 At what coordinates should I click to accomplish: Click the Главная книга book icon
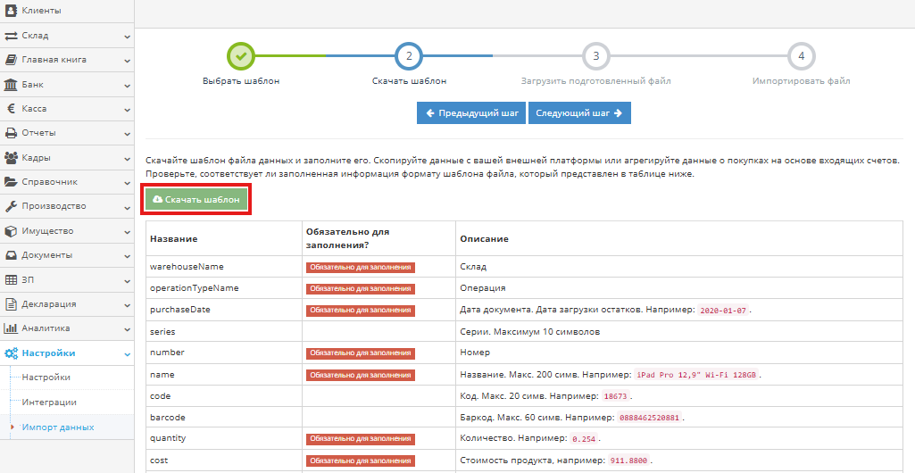12,60
